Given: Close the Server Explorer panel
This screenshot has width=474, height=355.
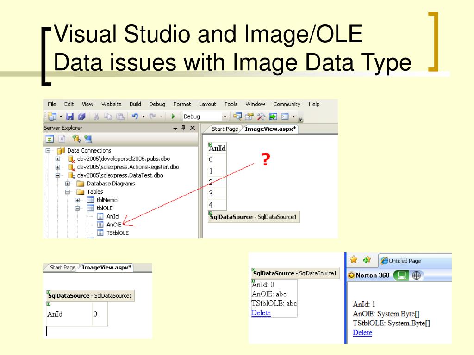Looking at the screenshot, I should tap(192, 128).
